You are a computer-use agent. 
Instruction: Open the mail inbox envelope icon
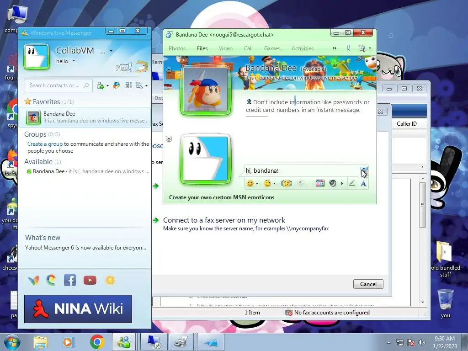pyautogui.click(x=142, y=67)
